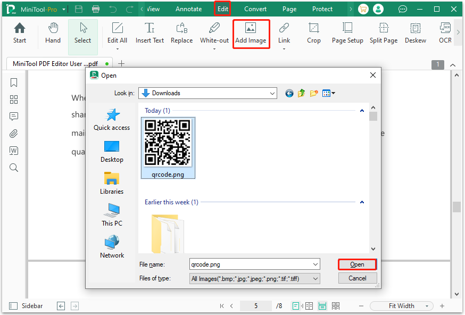
Task: Enable two-page view mode
Action: point(309,306)
